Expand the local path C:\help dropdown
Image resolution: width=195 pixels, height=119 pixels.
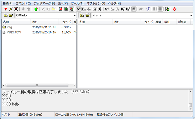coord(75,15)
